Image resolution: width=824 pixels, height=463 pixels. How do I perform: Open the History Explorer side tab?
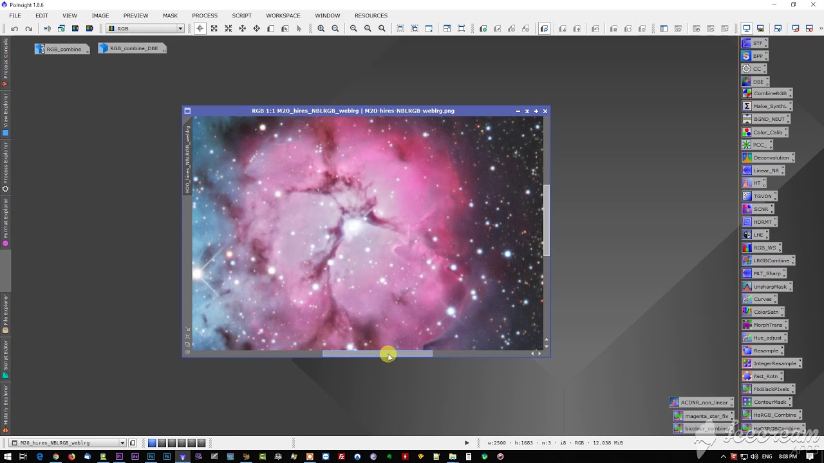click(x=5, y=409)
